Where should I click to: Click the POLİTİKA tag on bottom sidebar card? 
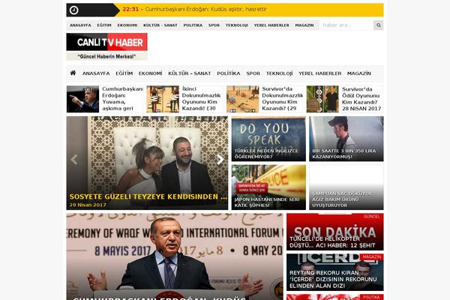pos(372,297)
